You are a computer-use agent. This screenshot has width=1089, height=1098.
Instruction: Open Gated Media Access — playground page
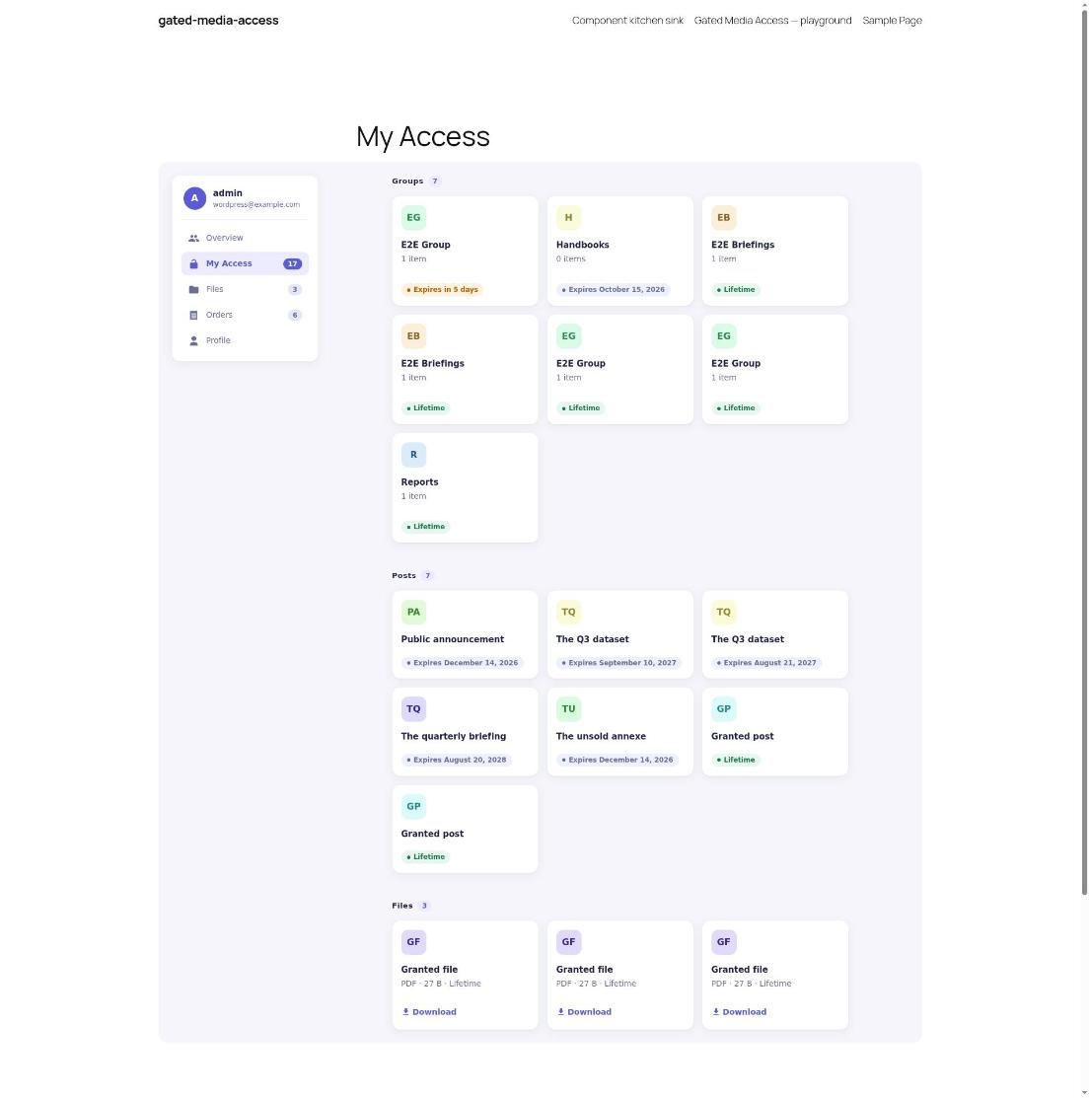[772, 21]
